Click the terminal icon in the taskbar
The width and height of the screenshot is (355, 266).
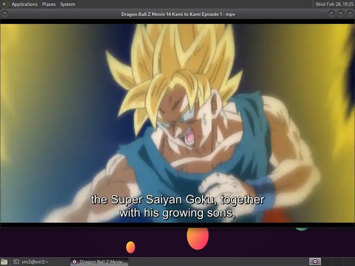[x=16, y=262]
